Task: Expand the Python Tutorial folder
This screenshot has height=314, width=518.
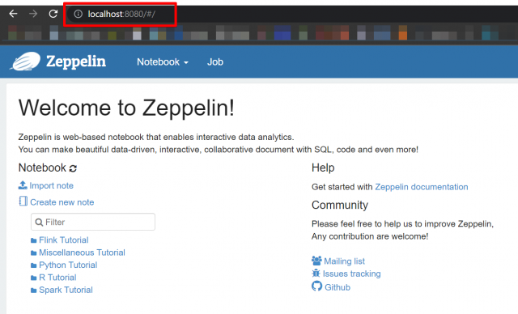Action: coord(68,265)
